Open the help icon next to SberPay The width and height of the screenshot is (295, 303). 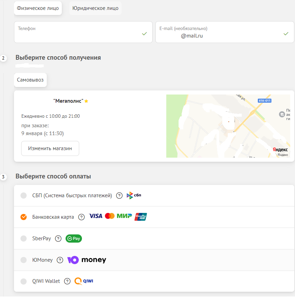[x=58, y=239]
